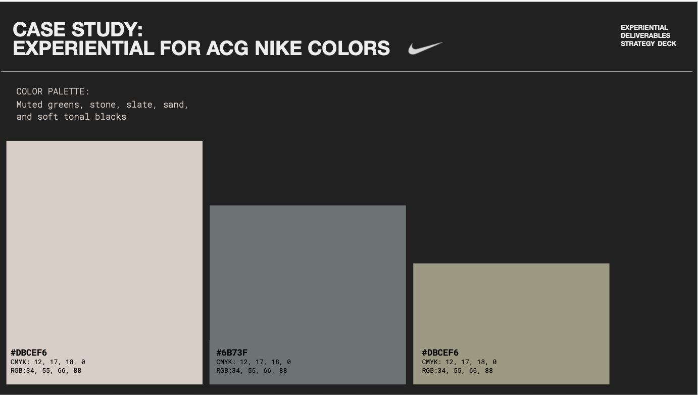Viewport: 698px width, 395px height.
Task: Click the CMYK values on slate swatch
Action: click(x=254, y=362)
